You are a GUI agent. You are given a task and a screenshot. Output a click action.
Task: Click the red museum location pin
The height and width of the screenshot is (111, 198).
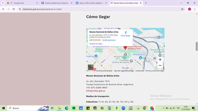125,48
